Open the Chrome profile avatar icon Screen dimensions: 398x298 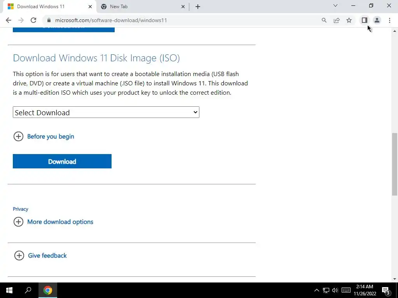pos(377,20)
